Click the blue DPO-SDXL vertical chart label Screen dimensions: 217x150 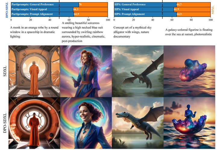7,10
